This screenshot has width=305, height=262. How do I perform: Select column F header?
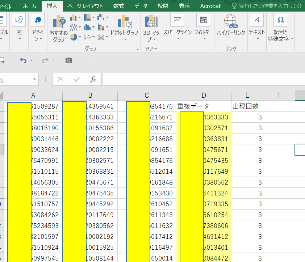279,96
